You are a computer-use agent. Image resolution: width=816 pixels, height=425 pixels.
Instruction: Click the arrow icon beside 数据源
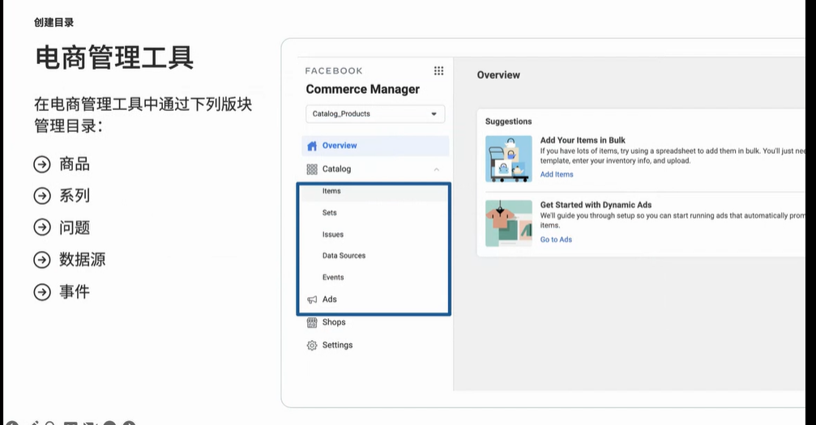pyautogui.click(x=42, y=260)
